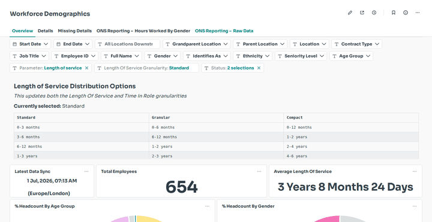This screenshot has width=432, height=222.
Task: Select the 4-6 years cell
Action: [351, 156]
